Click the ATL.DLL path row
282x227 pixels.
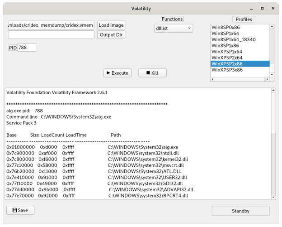(x=145, y=171)
